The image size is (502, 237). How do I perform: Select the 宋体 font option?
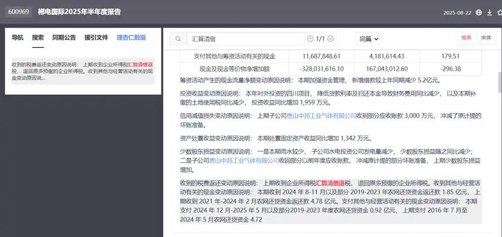[x=486, y=37]
